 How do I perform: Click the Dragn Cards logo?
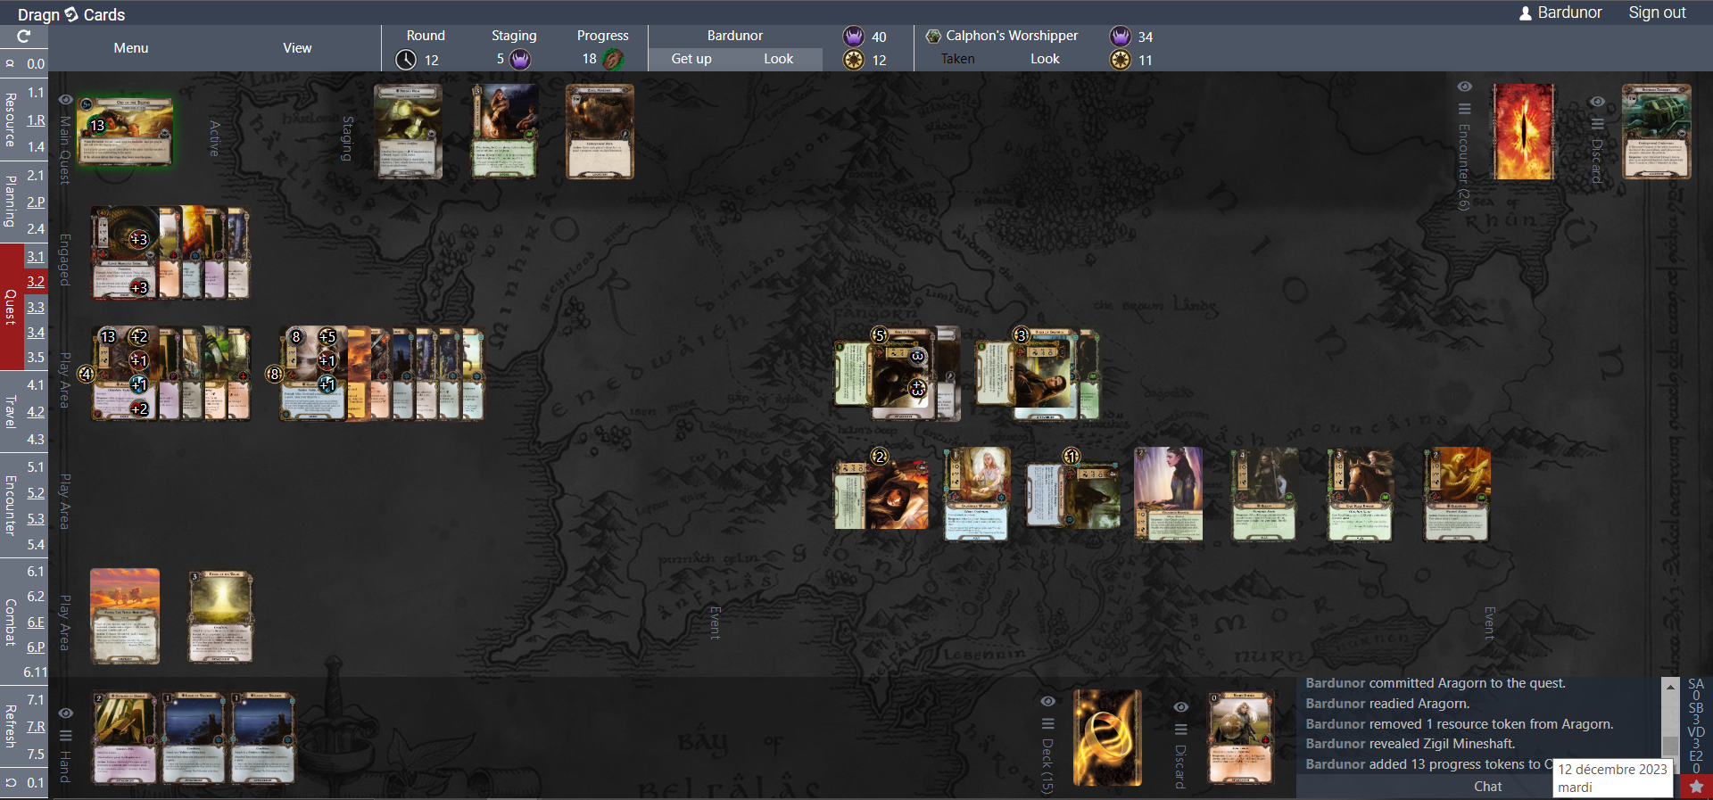(x=71, y=14)
